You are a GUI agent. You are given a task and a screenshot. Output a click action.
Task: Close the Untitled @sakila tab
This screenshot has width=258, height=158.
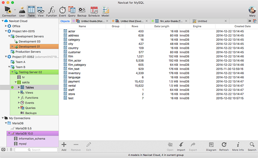(107, 21)
